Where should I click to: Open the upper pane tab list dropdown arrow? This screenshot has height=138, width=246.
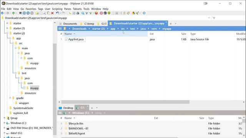(176, 24)
